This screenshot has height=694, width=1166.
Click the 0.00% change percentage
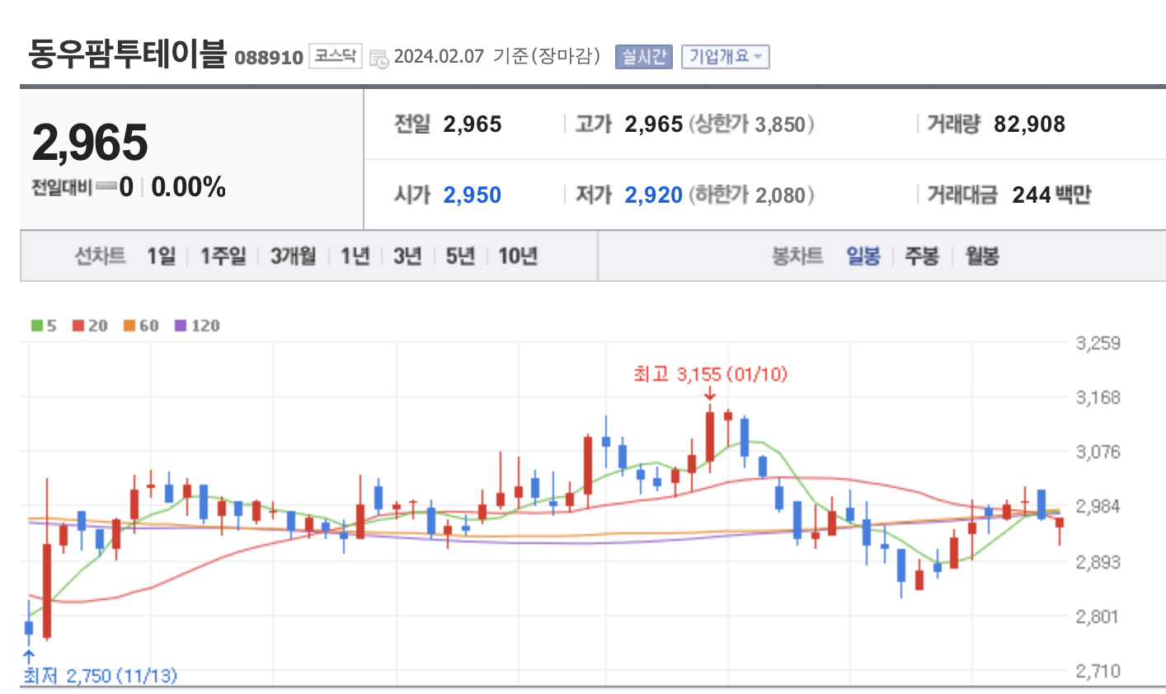point(189,187)
